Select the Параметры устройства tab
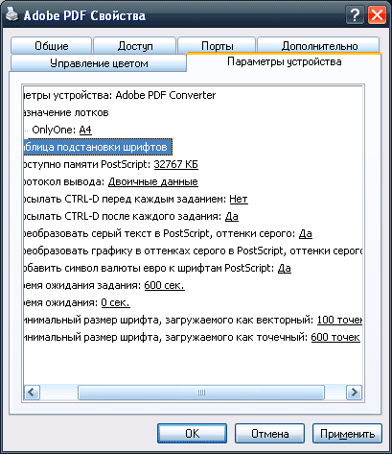This screenshot has height=454, width=392. click(x=284, y=61)
